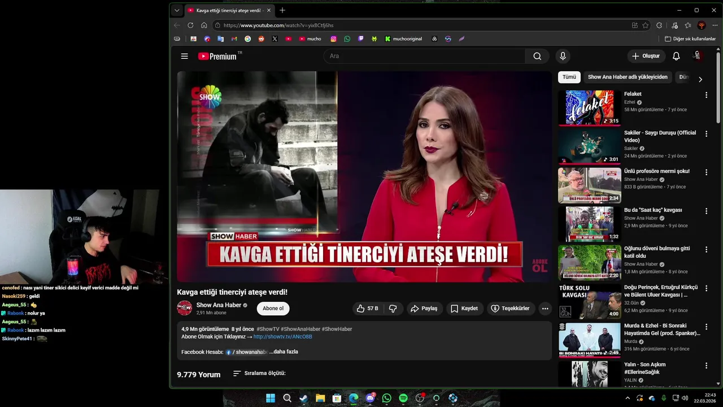Open the showtv.tv/ANcO8B link
723x407 pixels.
282,336
